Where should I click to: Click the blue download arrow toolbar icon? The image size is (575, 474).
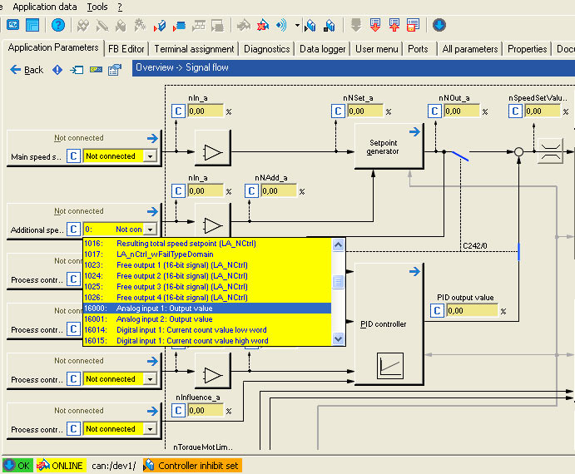439,25
